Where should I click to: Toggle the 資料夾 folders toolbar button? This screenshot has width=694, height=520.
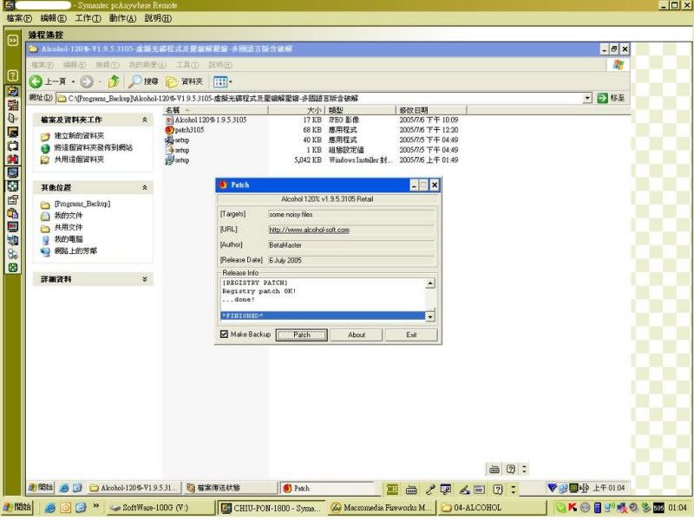pos(184,81)
